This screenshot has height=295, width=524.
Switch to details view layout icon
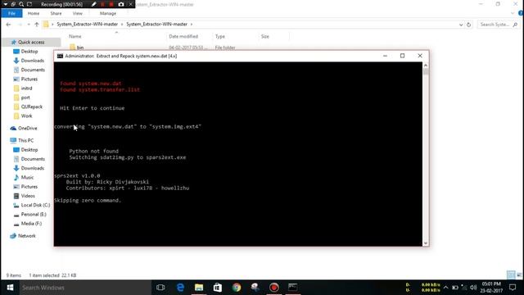click(511, 275)
